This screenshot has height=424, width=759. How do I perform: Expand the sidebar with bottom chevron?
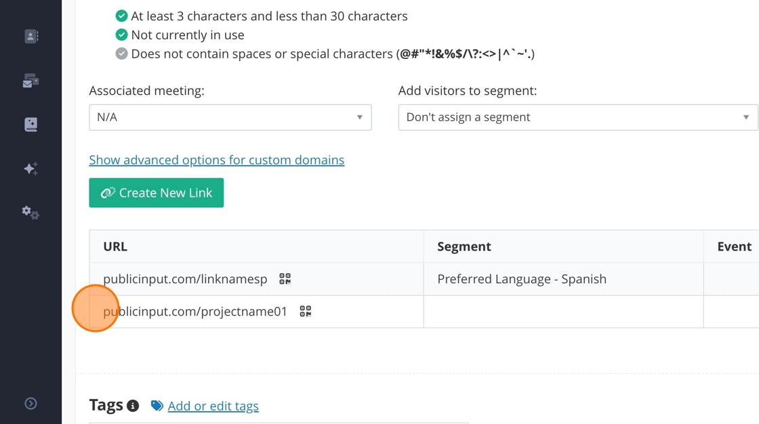pos(31,404)
